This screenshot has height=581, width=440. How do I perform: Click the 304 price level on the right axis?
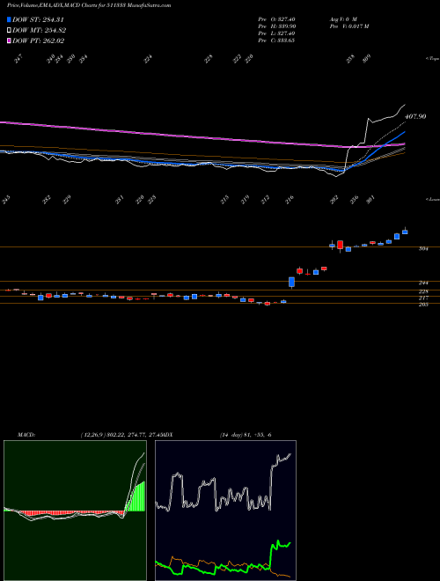pyautogui.click(x=423, y=249)
